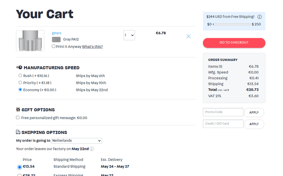
Task: Open the Netherlands country dropdown
Action: pos(76,141)
